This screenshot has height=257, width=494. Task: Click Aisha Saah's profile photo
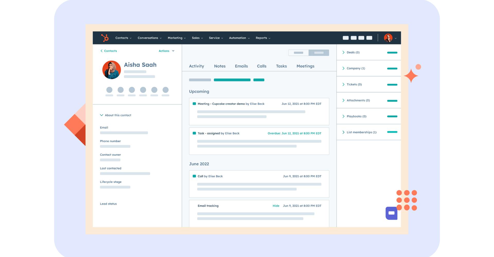tap(111, 70)
